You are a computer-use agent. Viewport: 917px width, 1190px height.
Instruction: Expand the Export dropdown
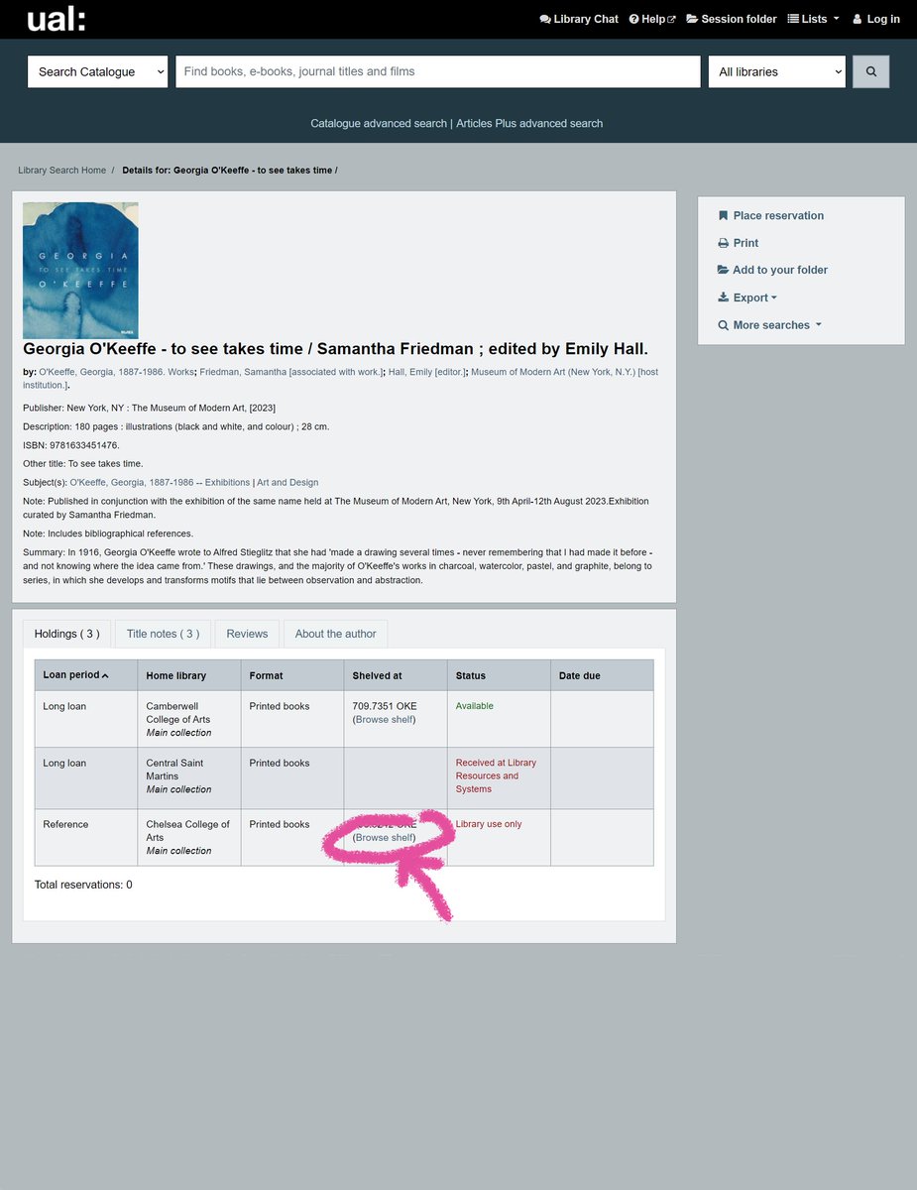[747, 297]
